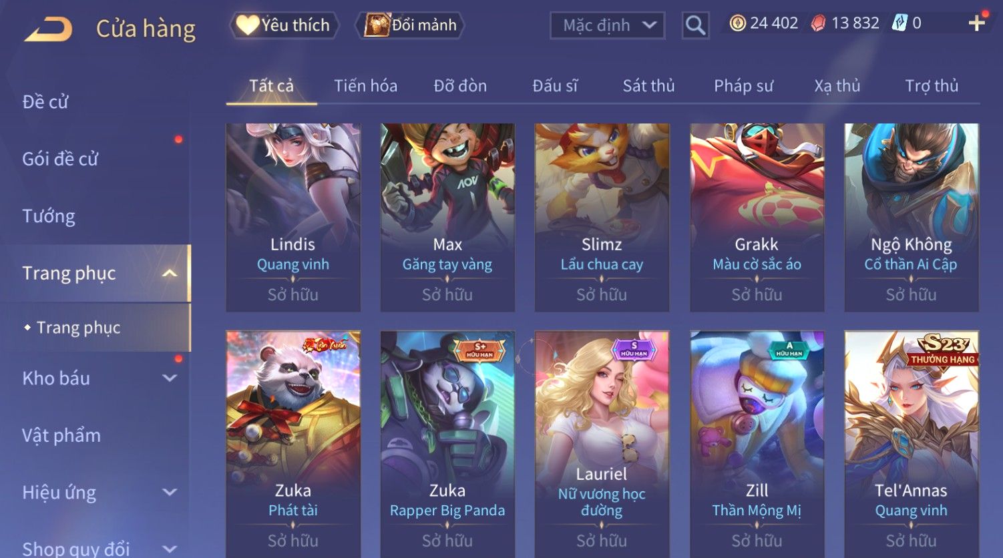
Task: Open the Tướng sidebar menu item
Action: pyautogui.click(x=49, y=216)
